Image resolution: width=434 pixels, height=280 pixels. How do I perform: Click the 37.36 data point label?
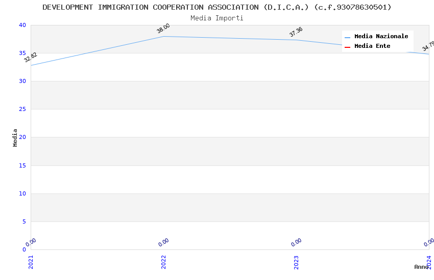tap(296, 32)
